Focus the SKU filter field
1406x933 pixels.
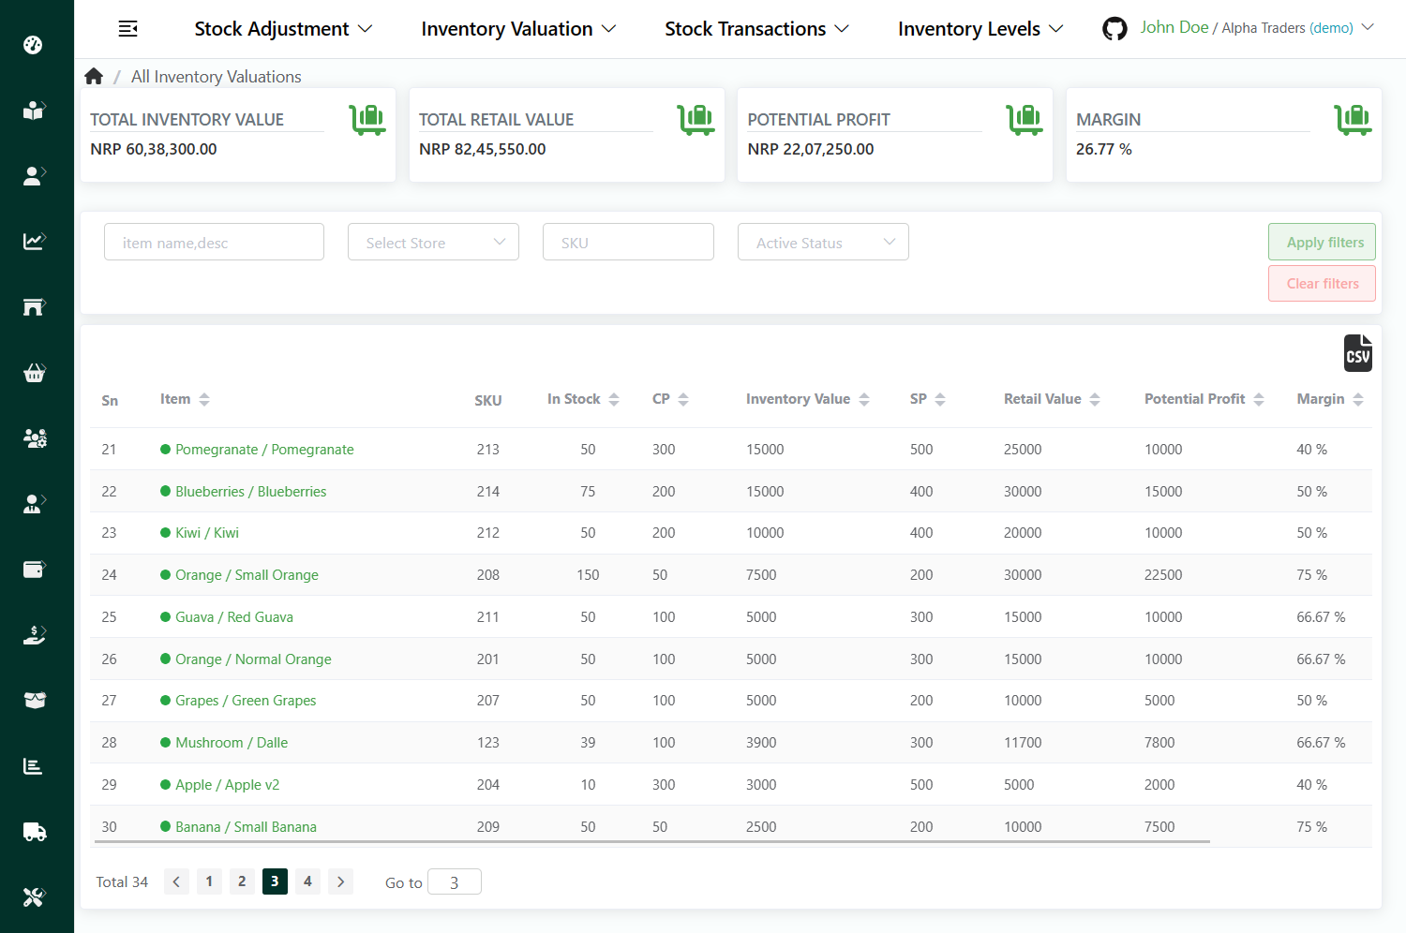point(628,242)
